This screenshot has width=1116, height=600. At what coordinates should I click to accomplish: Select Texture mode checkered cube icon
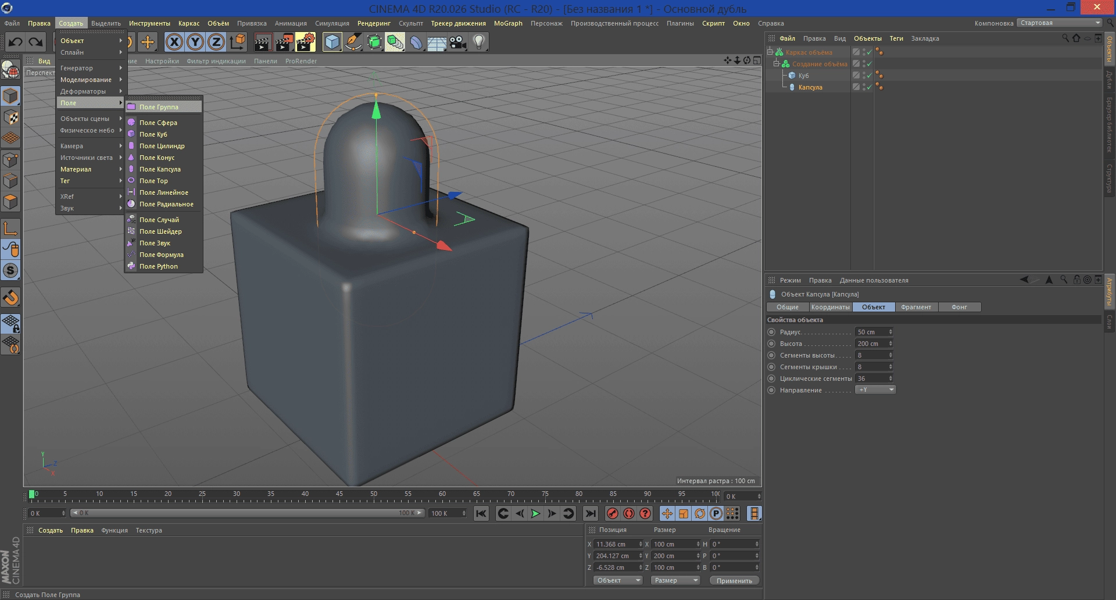(x=11, y=117)
